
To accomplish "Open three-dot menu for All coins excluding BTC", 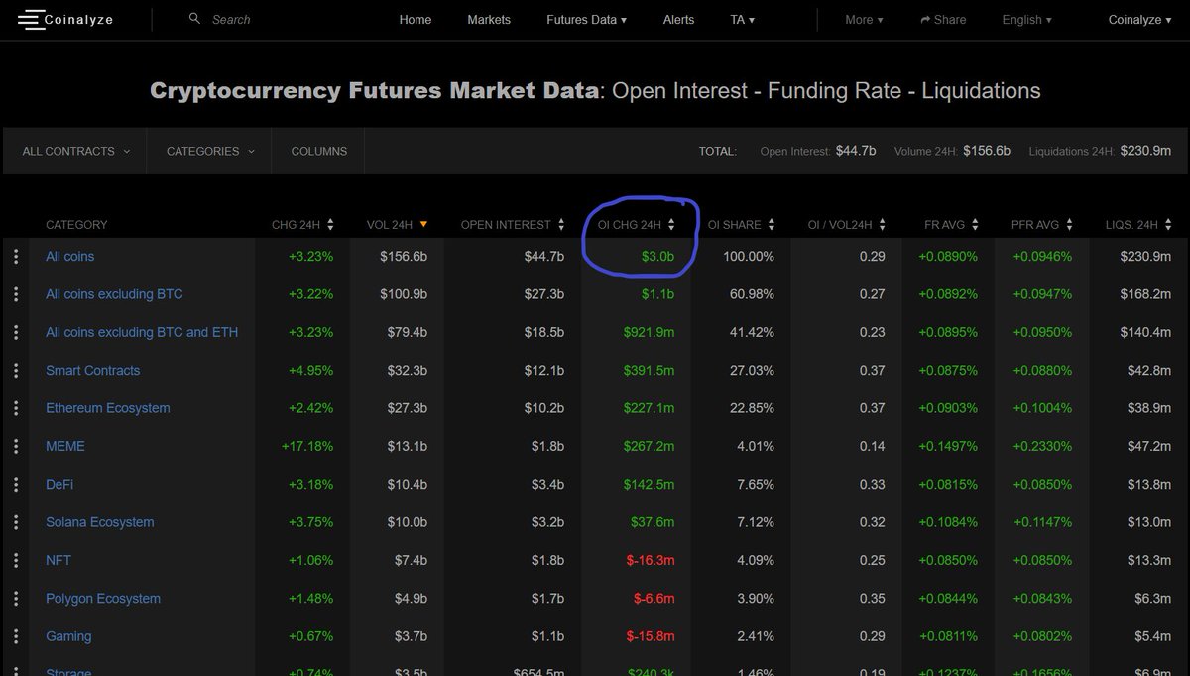I will (x=16, y=294).
